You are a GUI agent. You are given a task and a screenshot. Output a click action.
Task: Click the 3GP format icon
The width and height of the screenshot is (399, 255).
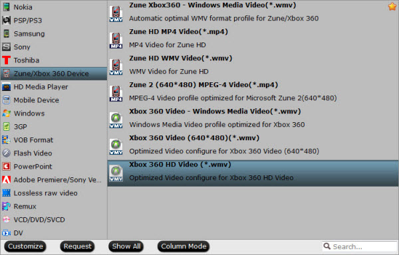pos(6,126)
